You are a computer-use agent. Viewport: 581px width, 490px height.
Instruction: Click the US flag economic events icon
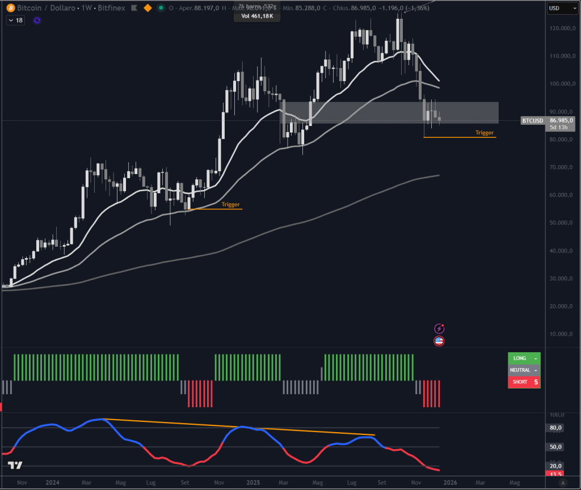[x=439, y=341]
